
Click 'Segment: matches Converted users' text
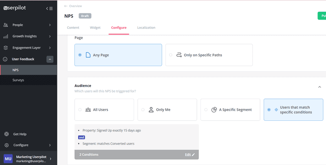pyautogui.click(x=108, y=143)
